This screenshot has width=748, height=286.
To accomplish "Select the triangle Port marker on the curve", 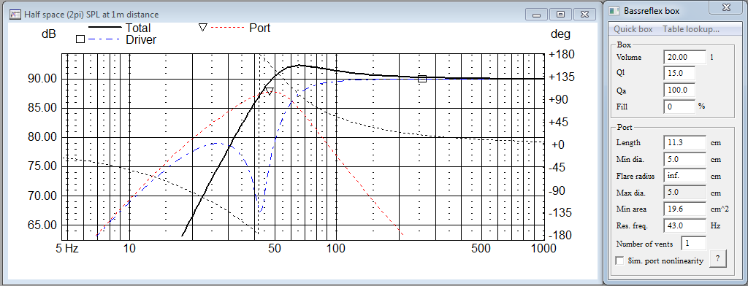I will (269, 91).
